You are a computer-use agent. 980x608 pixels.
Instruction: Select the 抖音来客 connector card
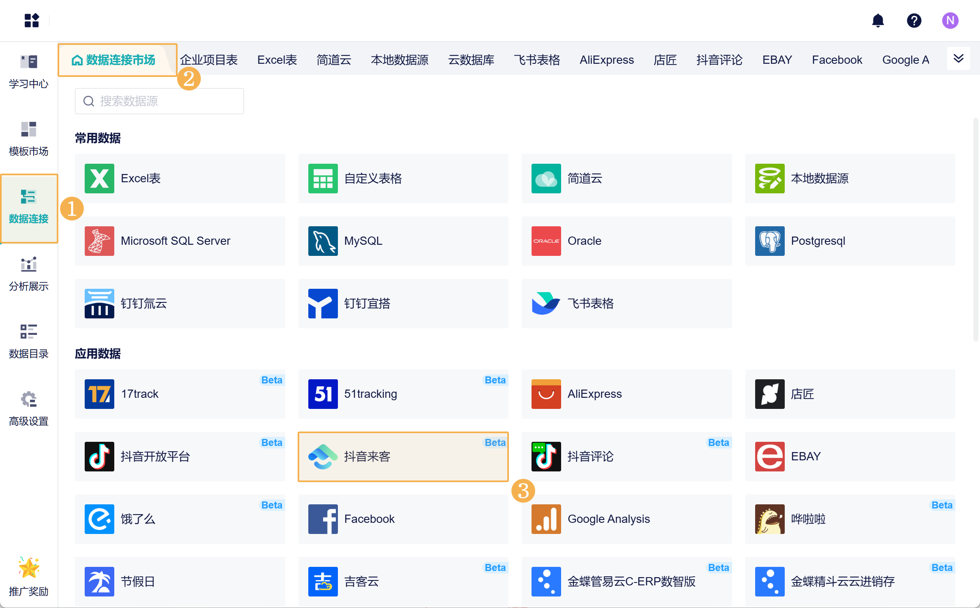click(x=403, y=457)
